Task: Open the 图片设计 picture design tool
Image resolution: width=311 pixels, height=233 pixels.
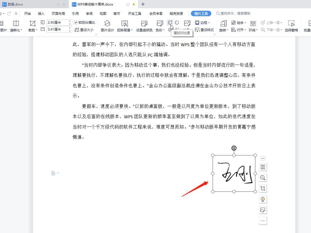Action: (x=107, y=26)
